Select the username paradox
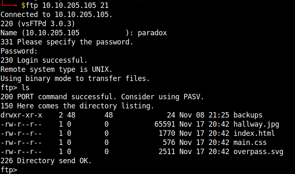Image resolution: width=295 pixels, height=174 pixels. point(152,33)
